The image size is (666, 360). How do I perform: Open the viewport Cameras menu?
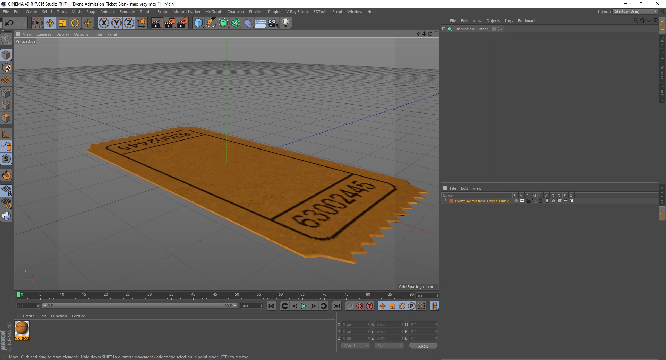(x=44, y=34)
